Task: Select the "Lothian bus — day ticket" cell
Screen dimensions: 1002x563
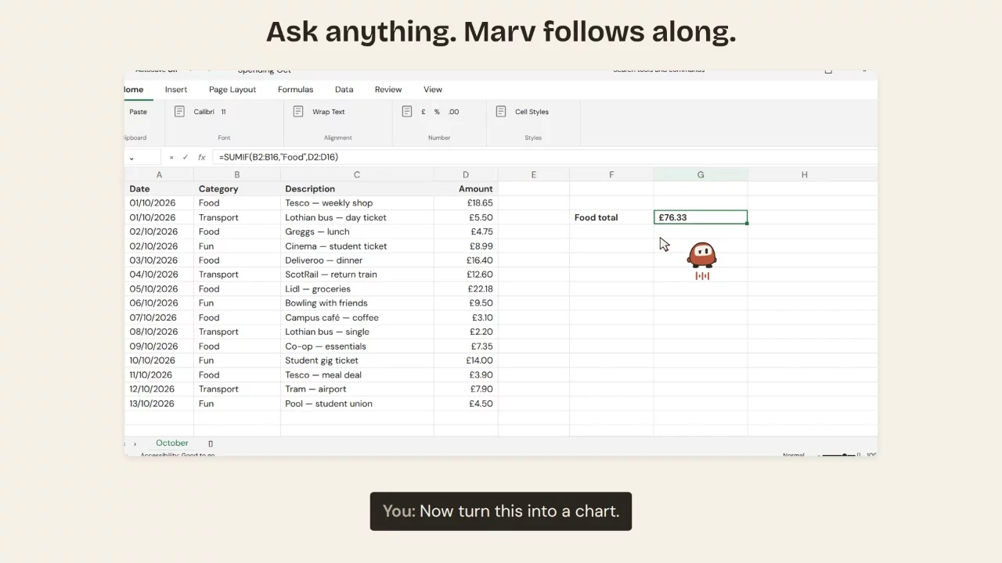Action: pos(357,217)
